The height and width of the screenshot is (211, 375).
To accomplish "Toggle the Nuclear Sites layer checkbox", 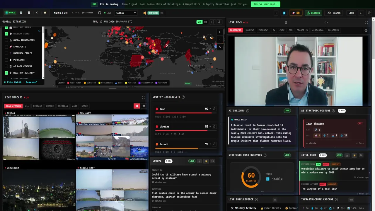I will [x=6, y=34].
